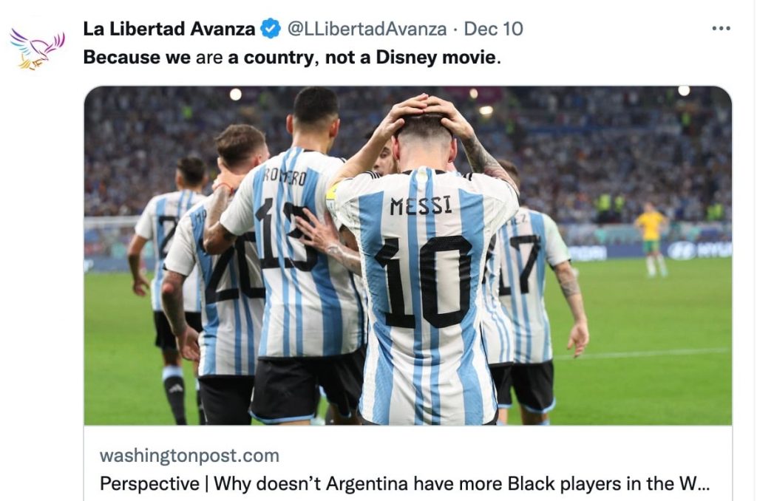Click the yellow-shirted player in the background

(652, 239)
